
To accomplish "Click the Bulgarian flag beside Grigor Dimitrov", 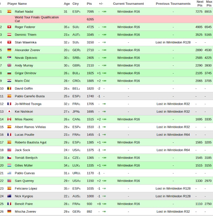I will pos(9,73).
